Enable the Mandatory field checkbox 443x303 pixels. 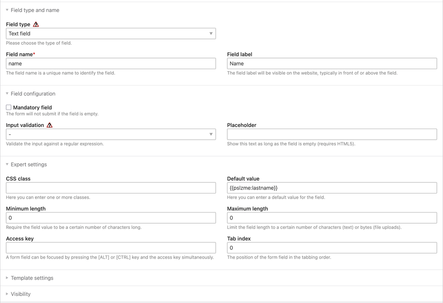9,107
